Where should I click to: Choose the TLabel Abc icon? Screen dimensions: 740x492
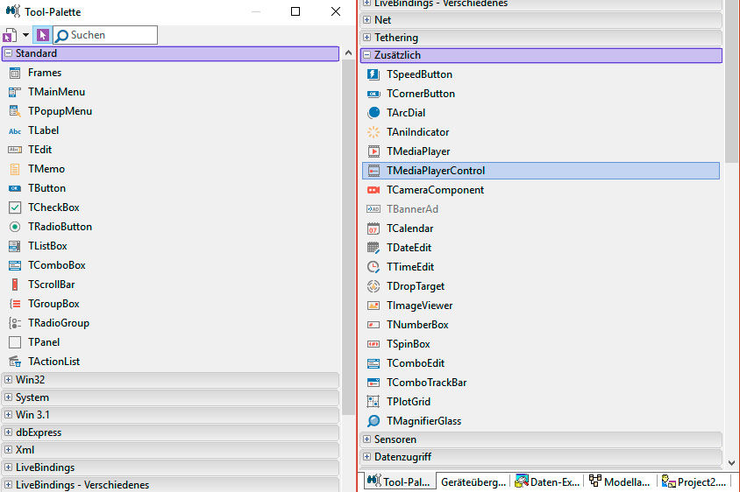(15, 130)
